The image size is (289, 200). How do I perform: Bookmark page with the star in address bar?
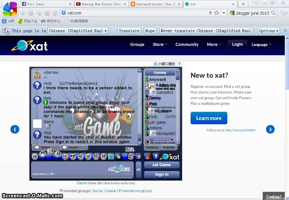pyautogui.click(x=217, y=13)
